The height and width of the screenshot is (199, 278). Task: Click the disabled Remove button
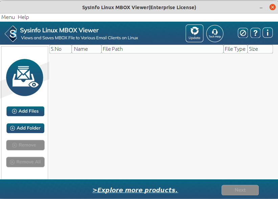point(25,145)
